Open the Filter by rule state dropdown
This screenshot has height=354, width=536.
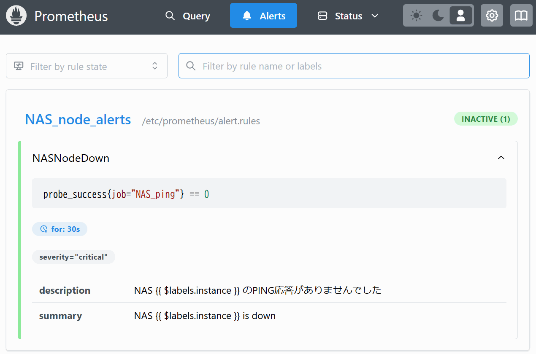point(87,66)
